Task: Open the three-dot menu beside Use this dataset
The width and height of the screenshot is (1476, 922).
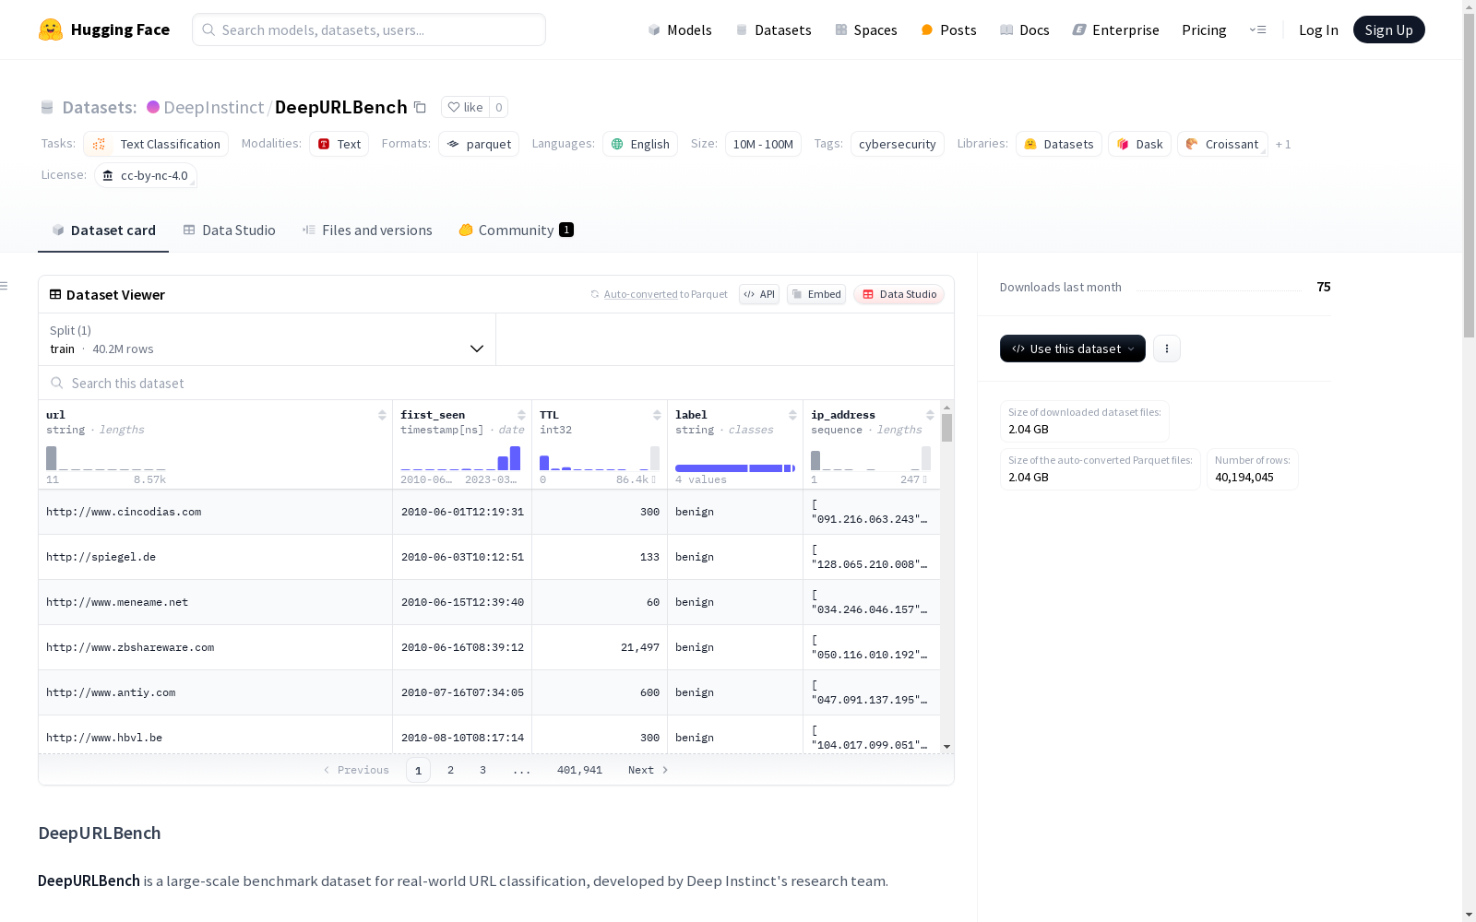Action: 1167,349
